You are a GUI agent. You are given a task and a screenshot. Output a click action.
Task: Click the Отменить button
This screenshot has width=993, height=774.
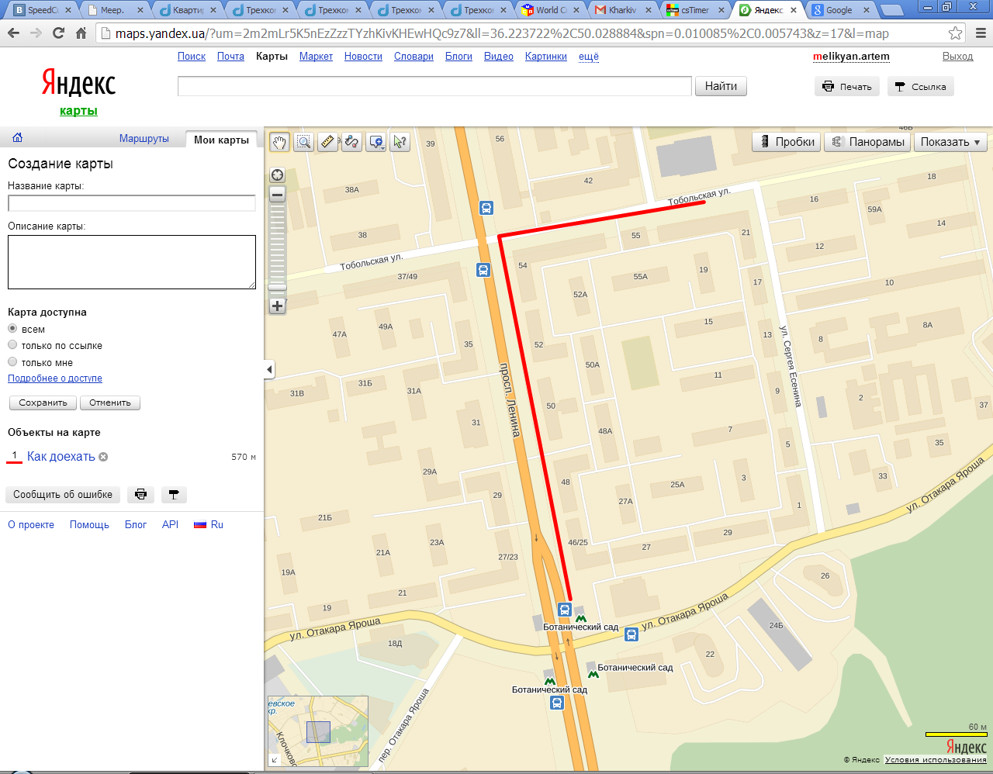pos(110,403)
